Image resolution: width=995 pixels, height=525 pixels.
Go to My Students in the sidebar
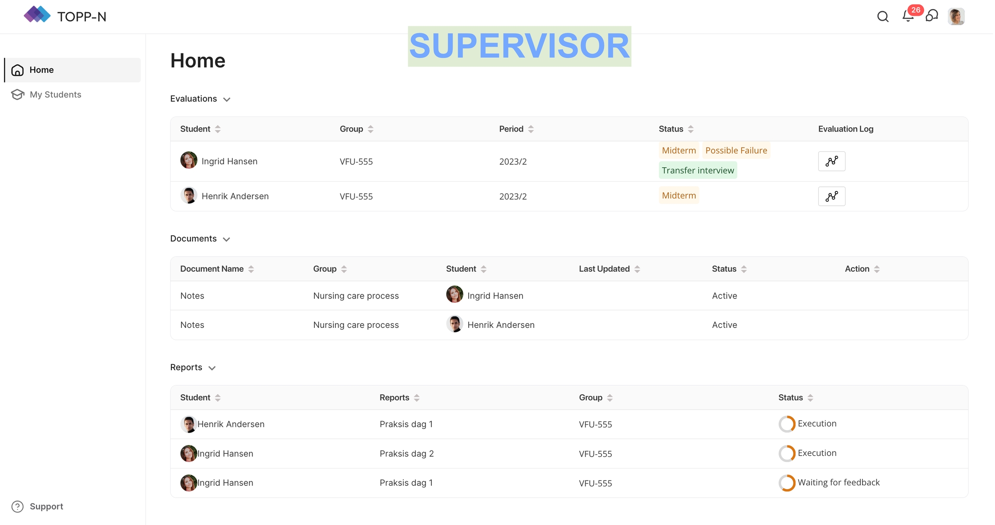55,94
